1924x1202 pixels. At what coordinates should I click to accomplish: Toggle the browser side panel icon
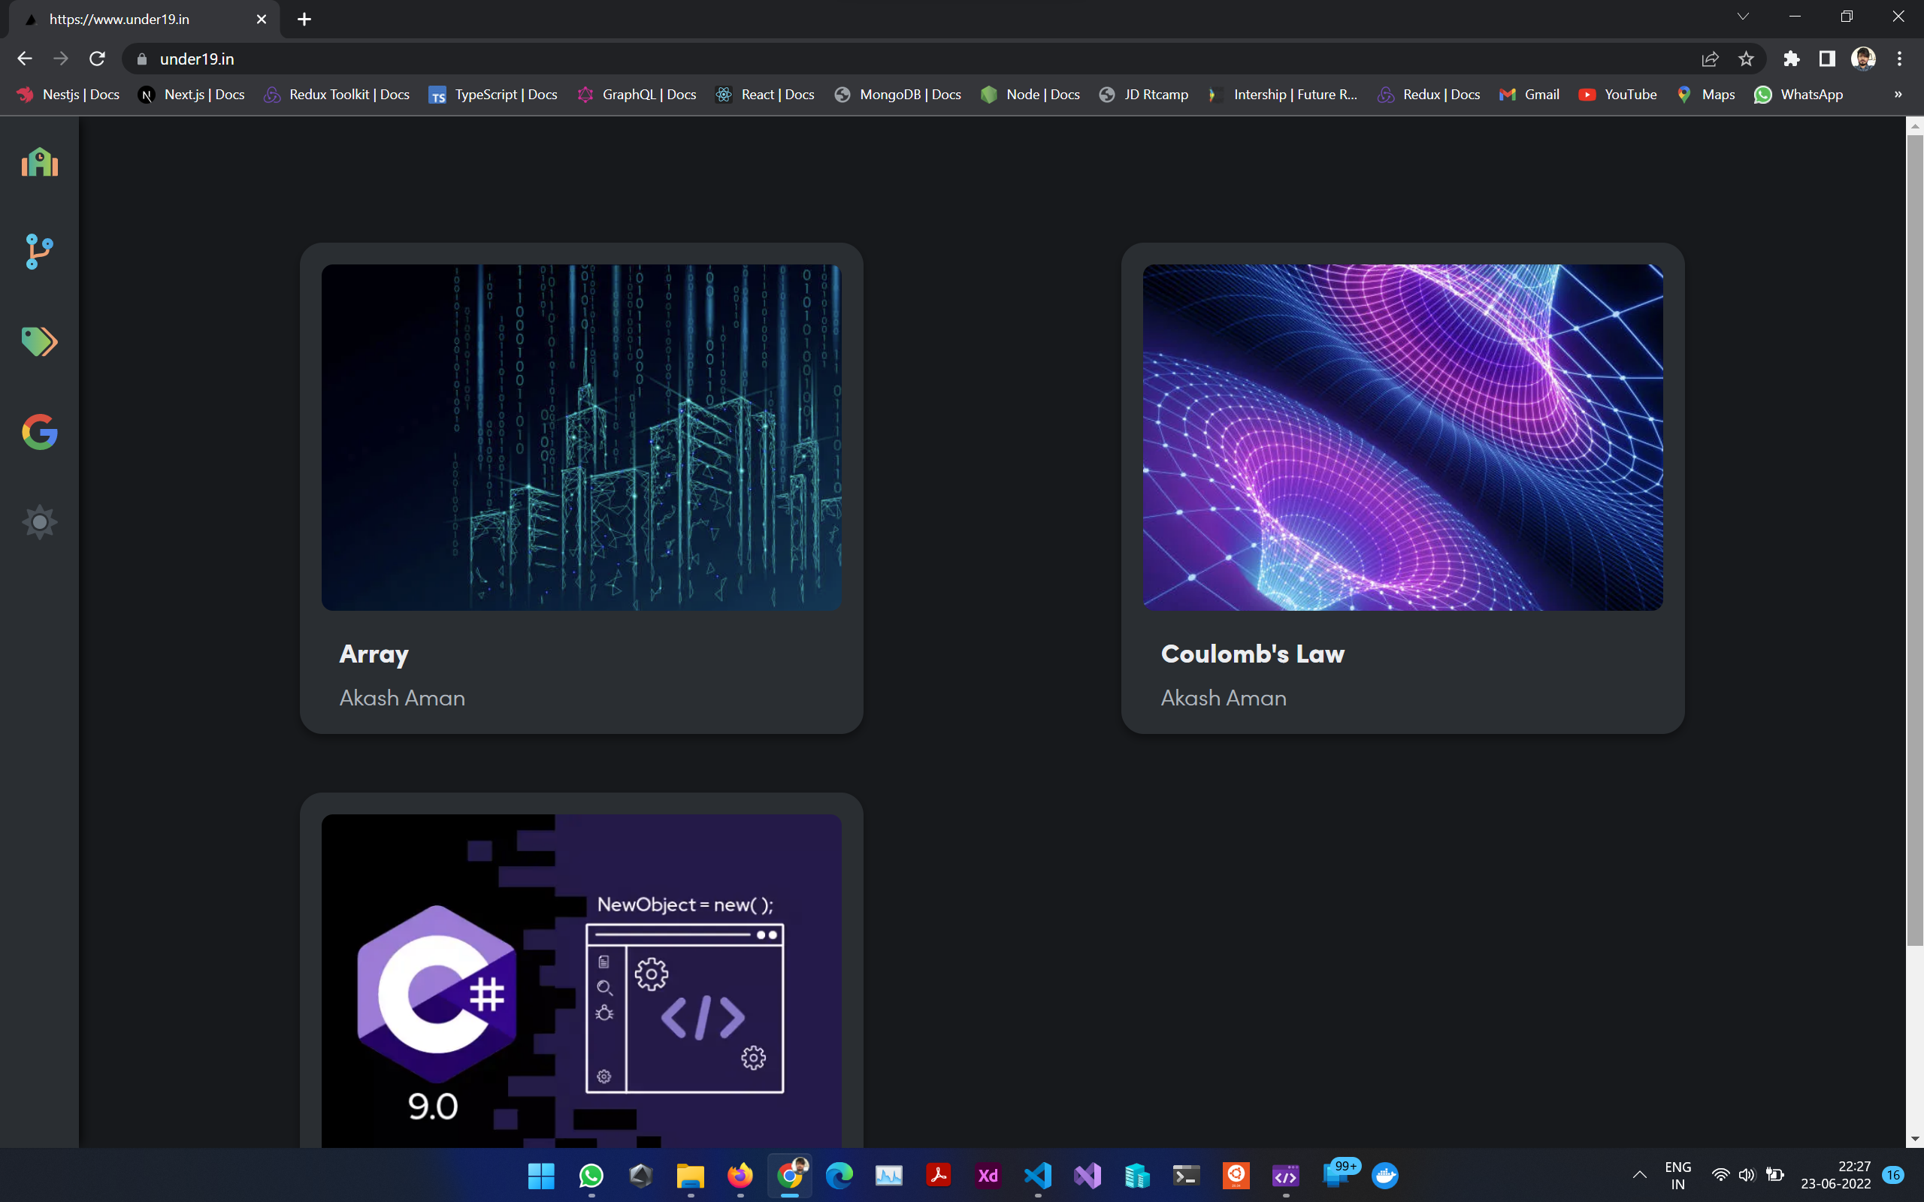[x=1827, y=59]
